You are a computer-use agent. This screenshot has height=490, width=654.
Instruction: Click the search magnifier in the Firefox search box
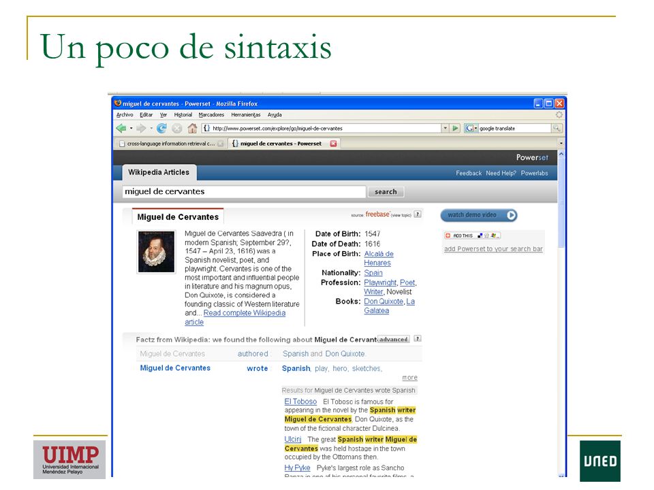point(557,129)
